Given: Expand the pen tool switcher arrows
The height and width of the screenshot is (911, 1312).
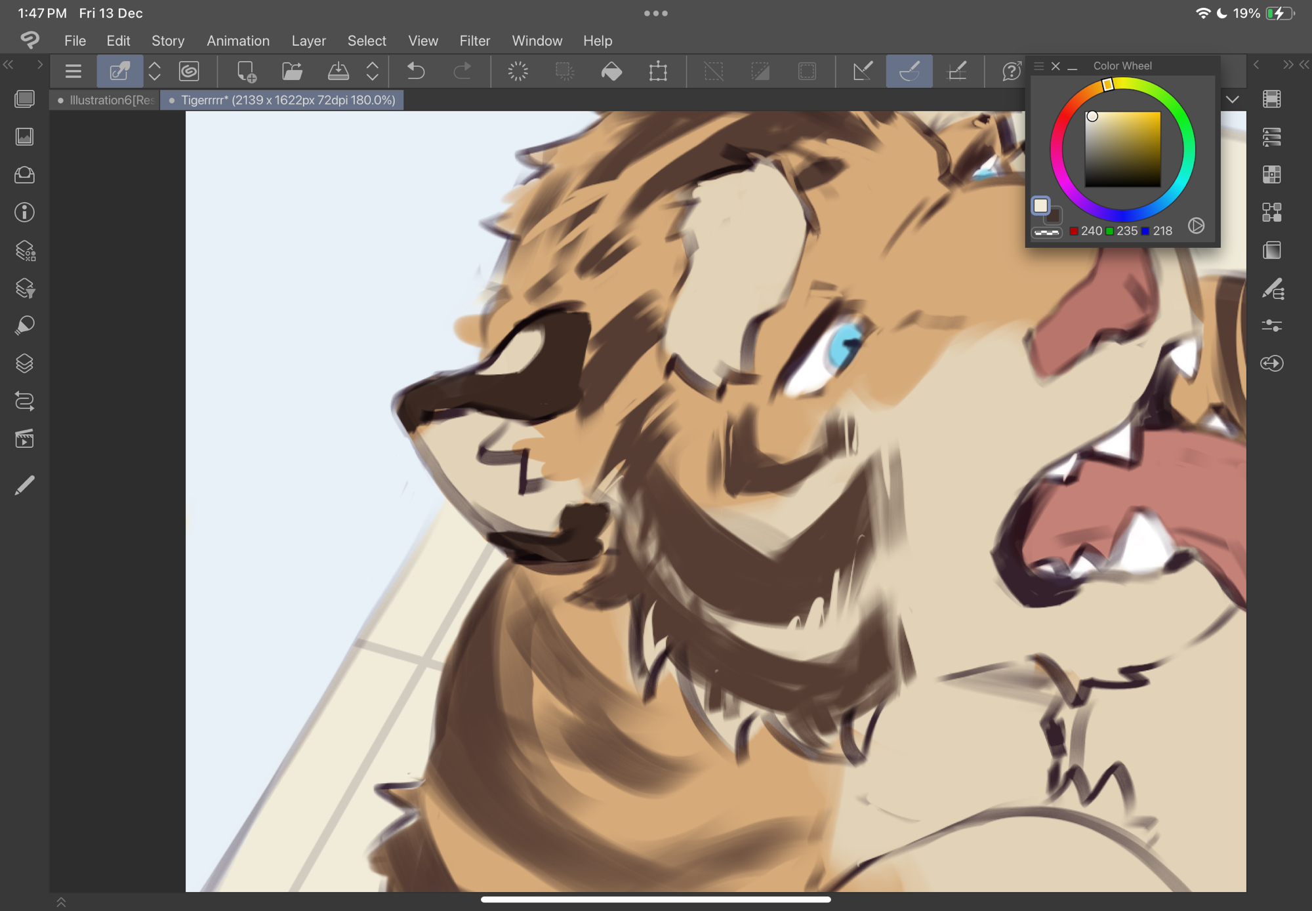Looking at the screenshot, I should [x=155, y=71].
